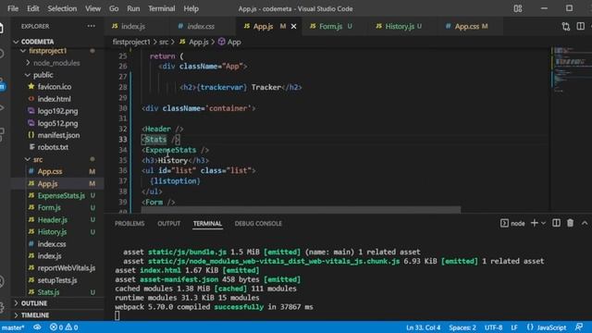Open Stats.js file
Viewport: 592px width, 333px height.
coord(48,292)
